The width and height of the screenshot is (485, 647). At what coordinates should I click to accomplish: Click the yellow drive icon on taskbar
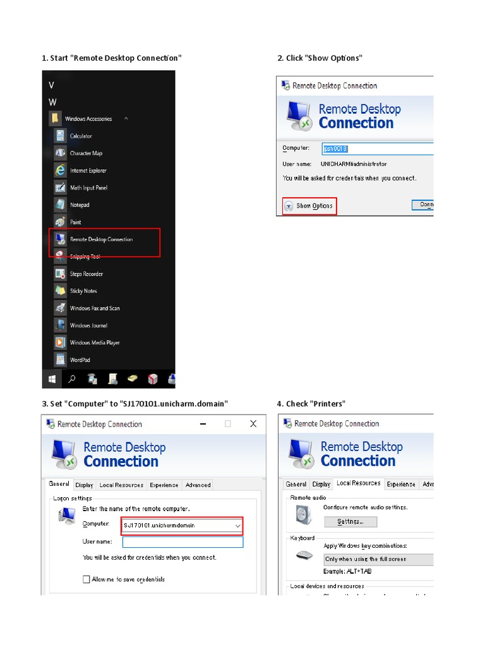pos(133,378)
